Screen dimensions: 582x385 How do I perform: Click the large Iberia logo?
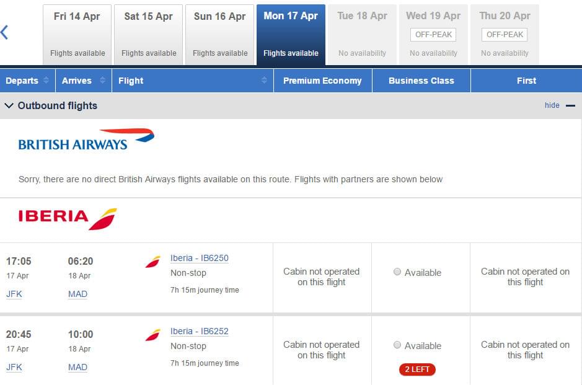(x=68, y=219)
